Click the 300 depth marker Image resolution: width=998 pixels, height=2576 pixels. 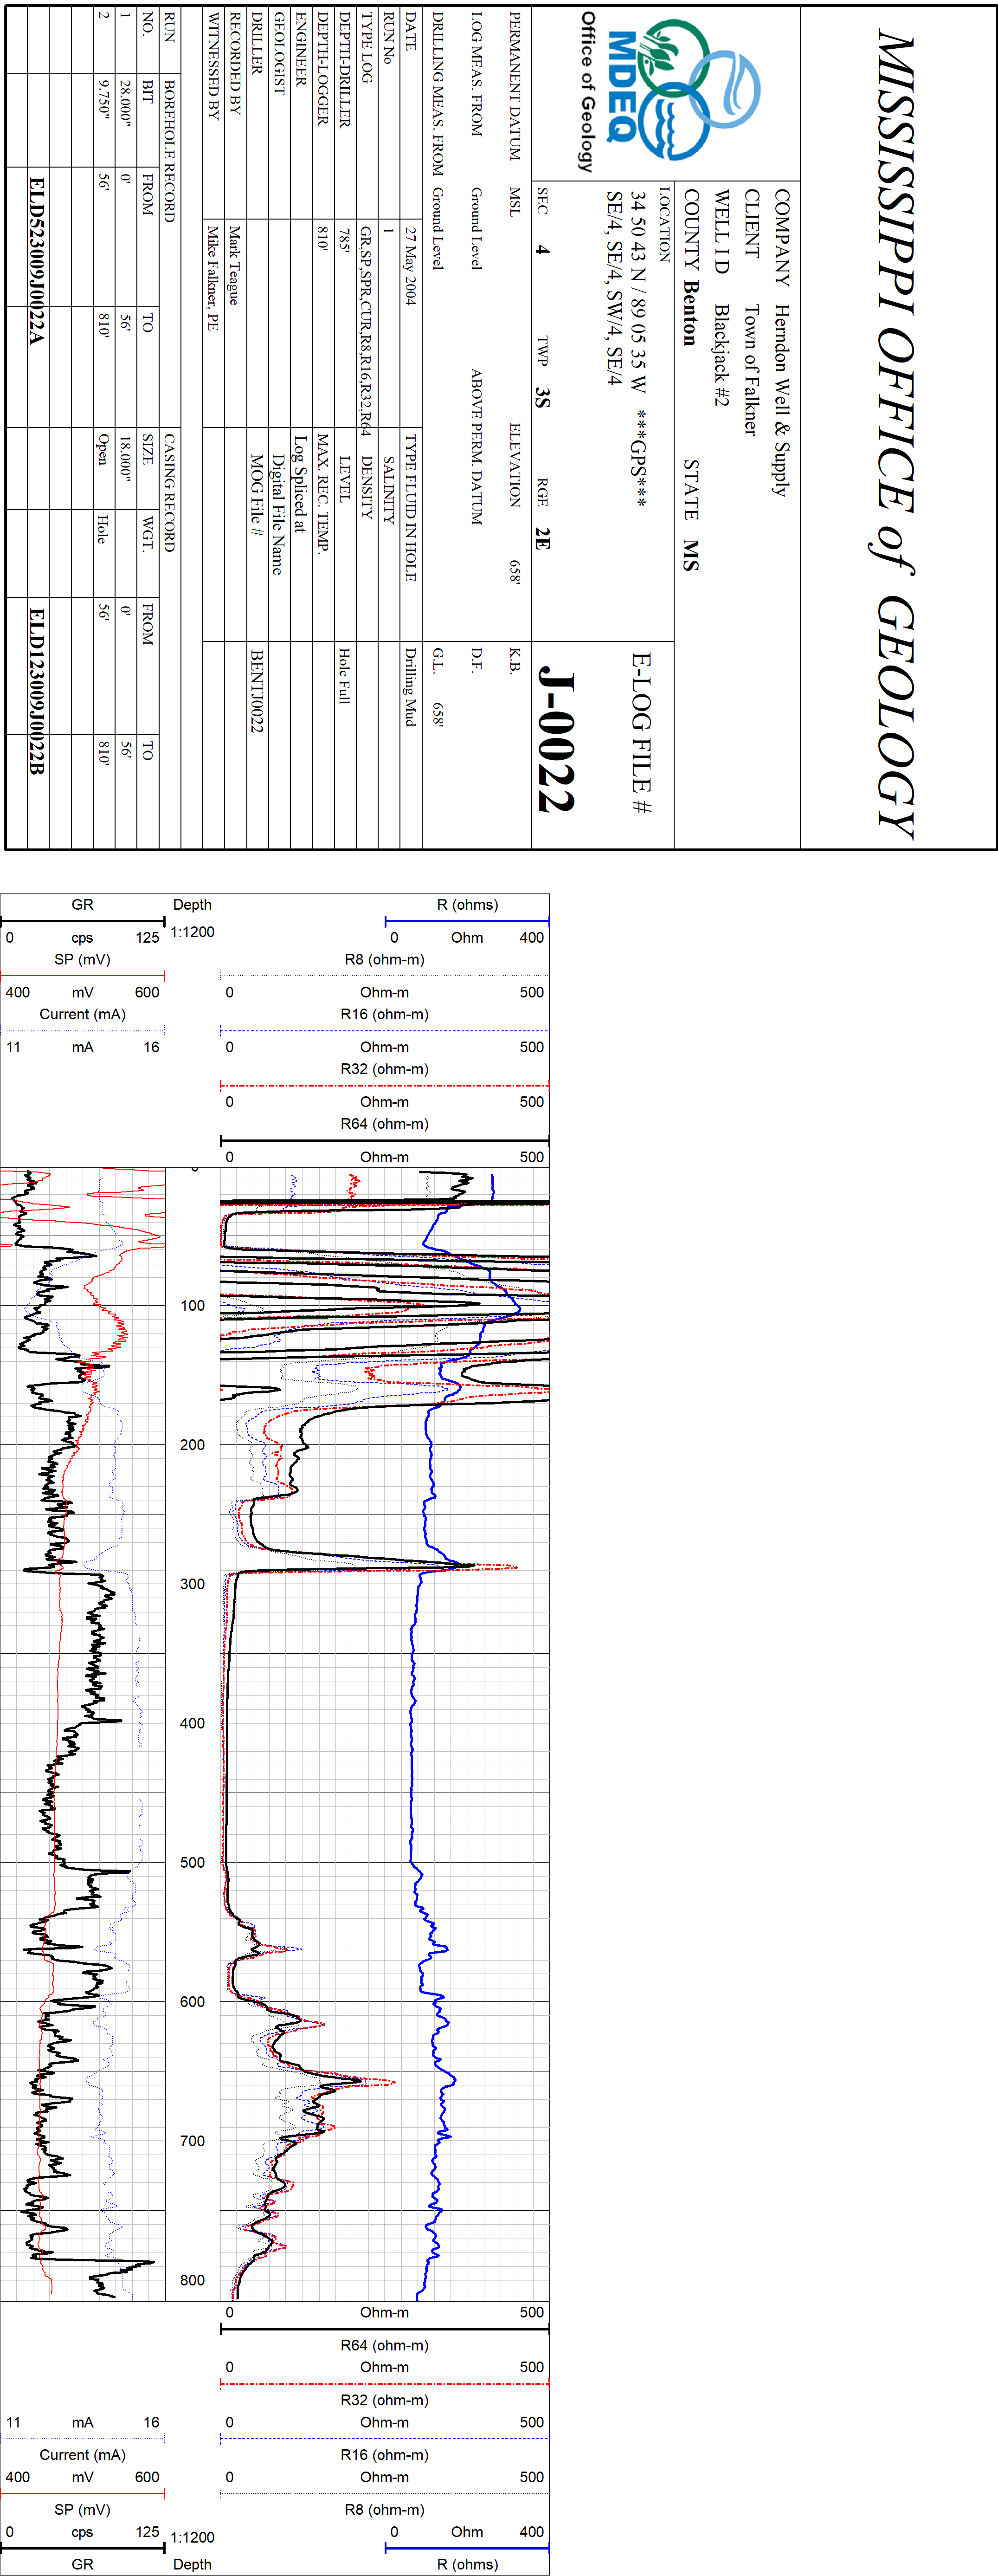192,1584
